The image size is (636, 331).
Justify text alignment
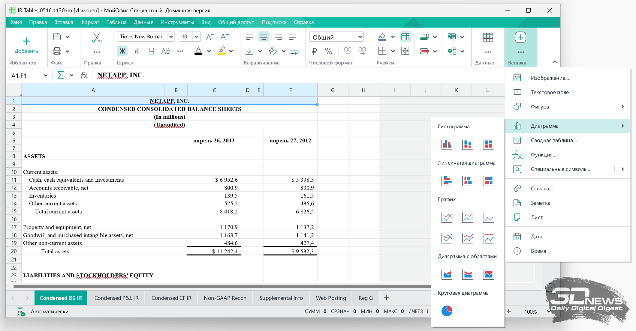pyautogui.click(x=293, y=37)
